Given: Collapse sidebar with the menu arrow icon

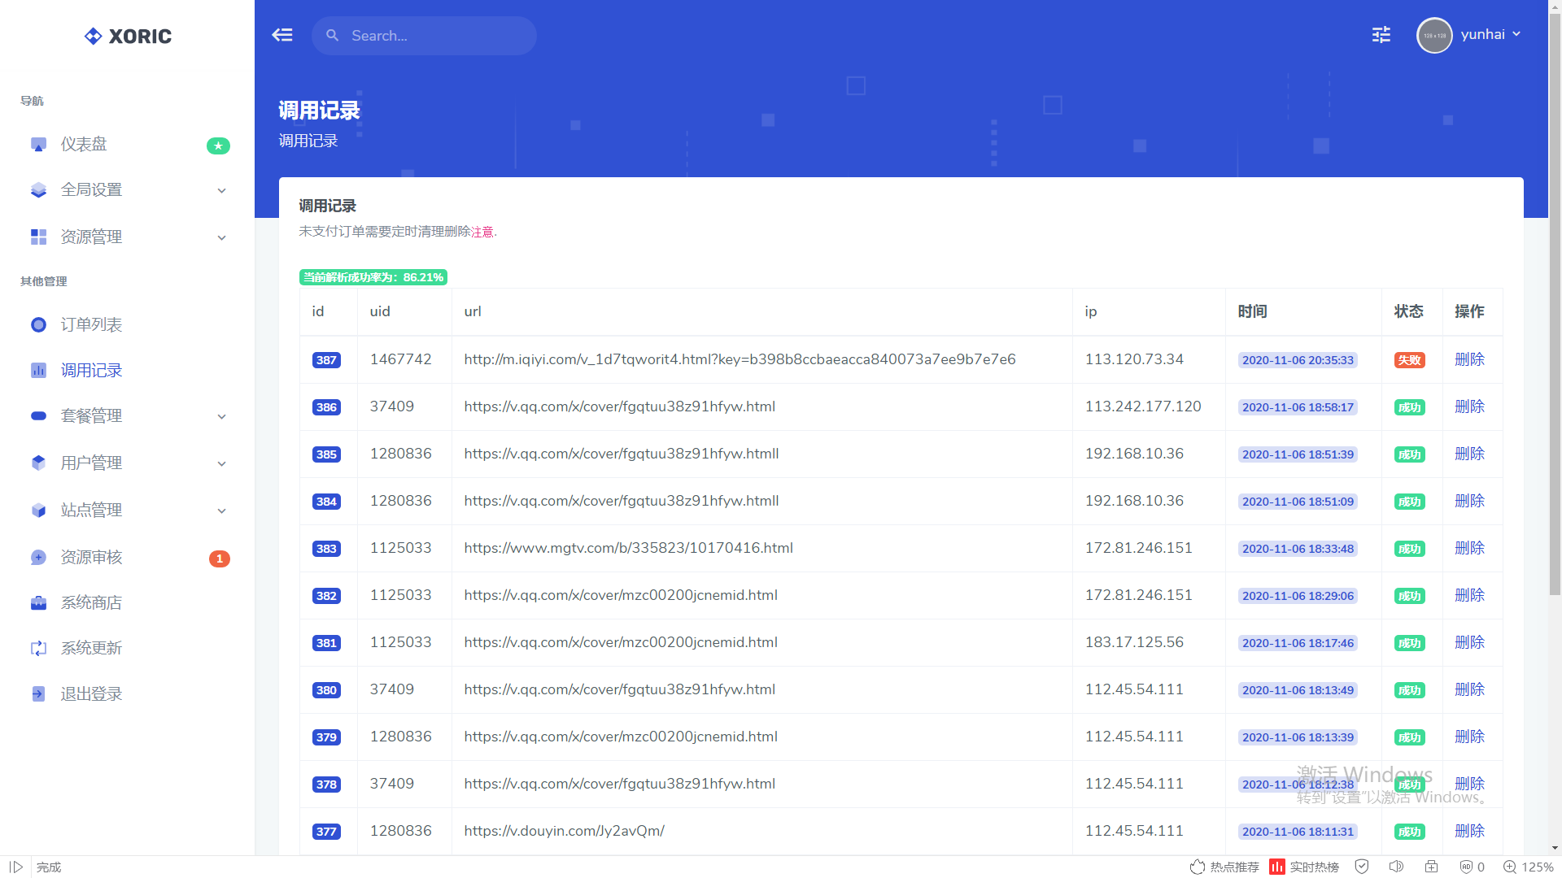Looking at the screenshot, I should (x=282, y=35).
